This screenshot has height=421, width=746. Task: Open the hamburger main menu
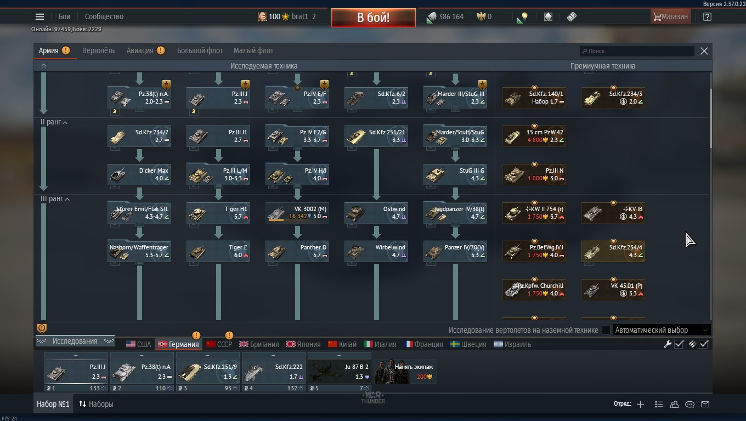click(39, 16)
